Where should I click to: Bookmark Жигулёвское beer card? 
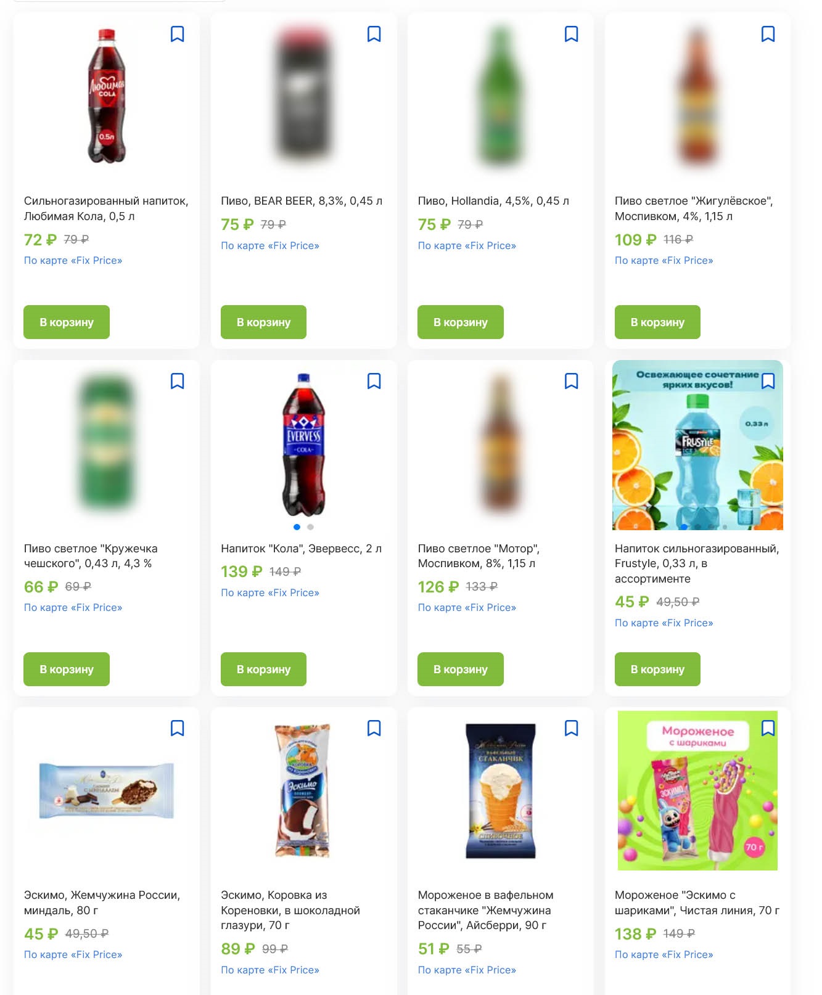click(x=768, y=34)
